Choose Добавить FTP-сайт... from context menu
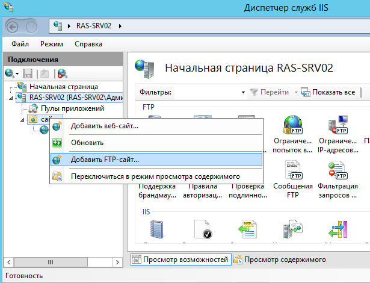The image size is (370, 283). click(156, 160)
